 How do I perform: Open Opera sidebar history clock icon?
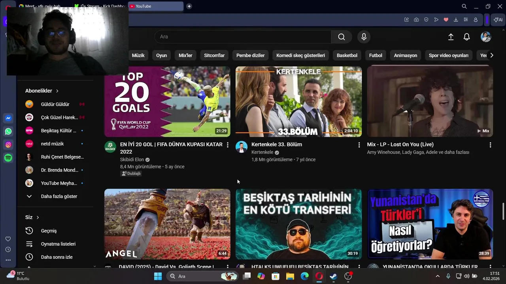8,249
